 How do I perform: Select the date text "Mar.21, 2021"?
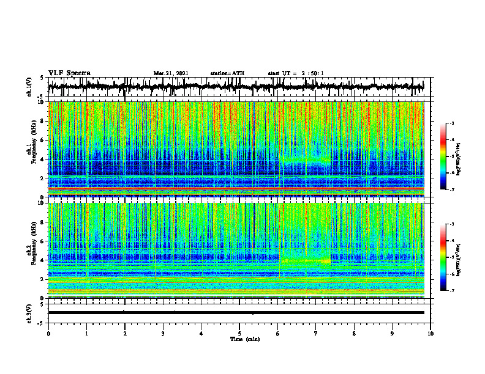pyautogui.click(x=171, y=73)
